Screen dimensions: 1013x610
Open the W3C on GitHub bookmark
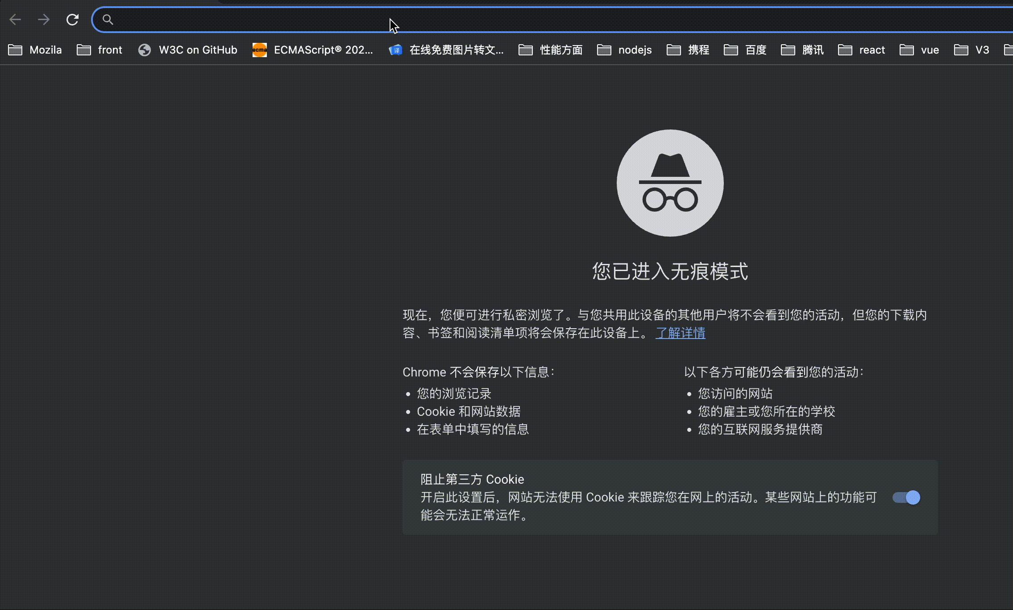188,50
